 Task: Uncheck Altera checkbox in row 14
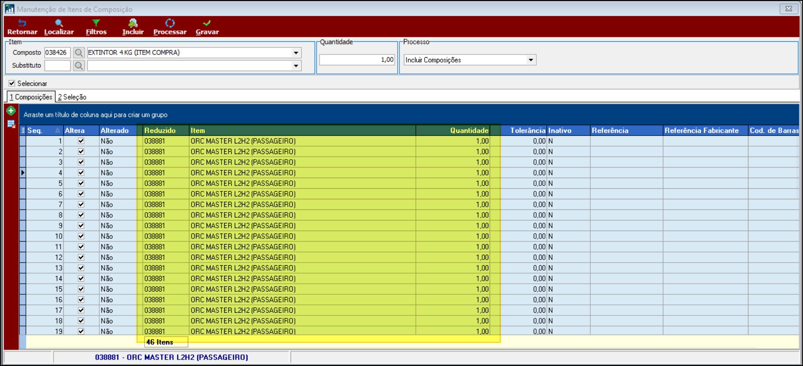point(81,278)
